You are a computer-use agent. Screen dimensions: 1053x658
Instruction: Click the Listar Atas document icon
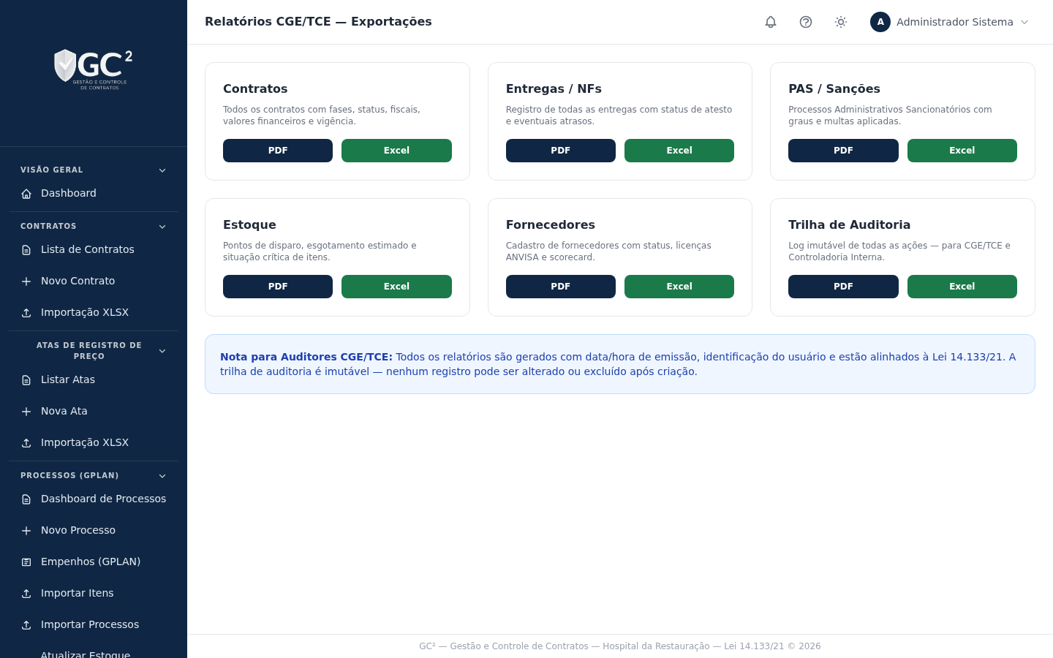(x=26, y=380)
